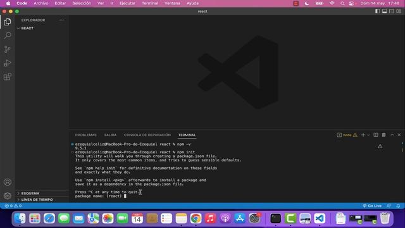Toggle the Focus moon icon in menu bar
Image resolution: width=405 pixels, height=228 pixels.
(306, 3)
